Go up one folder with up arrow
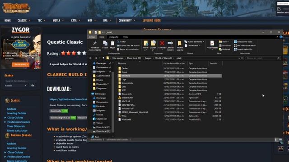Image resolution: width=289 pixels, height=162 pixels. 103,58
